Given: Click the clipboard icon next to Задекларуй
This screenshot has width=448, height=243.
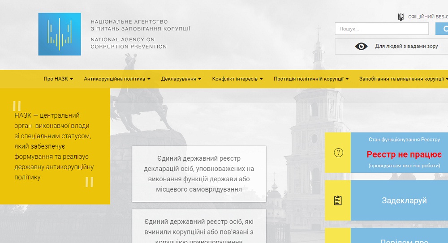Looking at the screenshot, I should pos(338,200).
